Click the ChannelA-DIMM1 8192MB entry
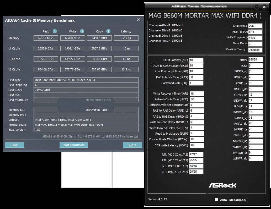271x209 pixels. tap(165, 25)
